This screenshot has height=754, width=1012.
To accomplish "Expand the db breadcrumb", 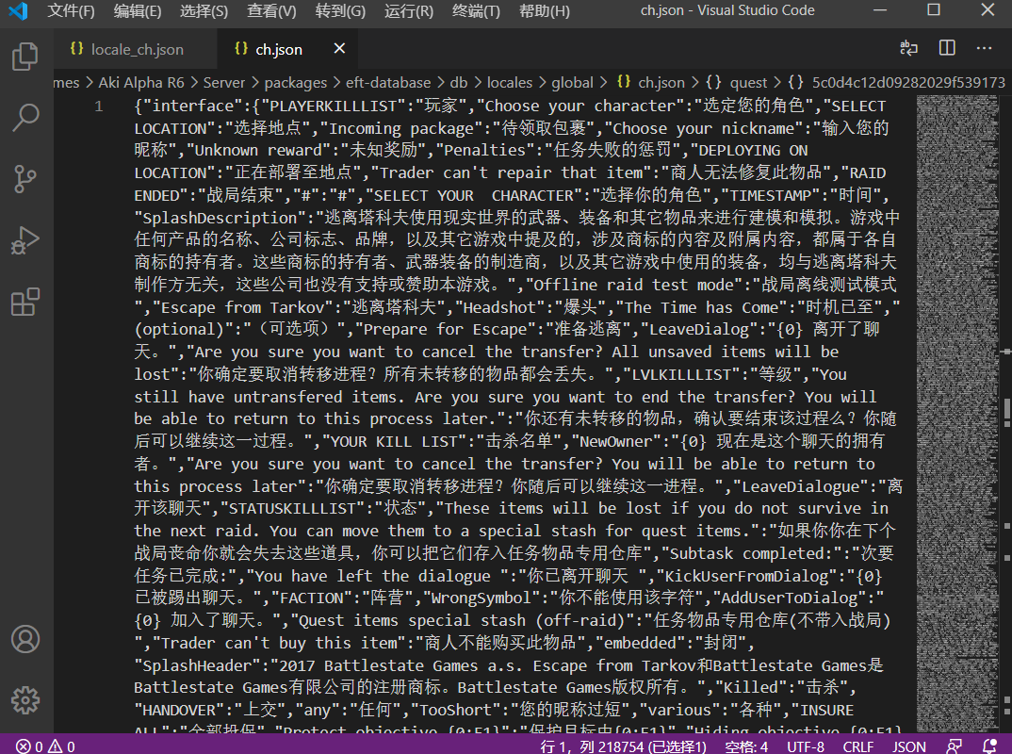I will (x=459, y=83).
